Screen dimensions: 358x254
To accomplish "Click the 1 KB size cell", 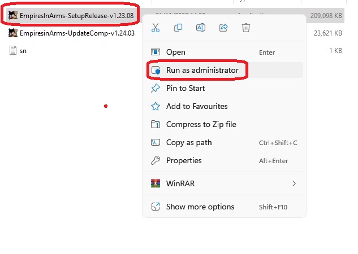I will coord(335,51).
